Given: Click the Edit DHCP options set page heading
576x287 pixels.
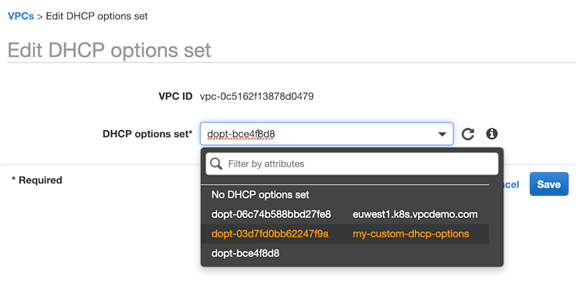Looking at the screenshot, I should [x=109, y=50].
